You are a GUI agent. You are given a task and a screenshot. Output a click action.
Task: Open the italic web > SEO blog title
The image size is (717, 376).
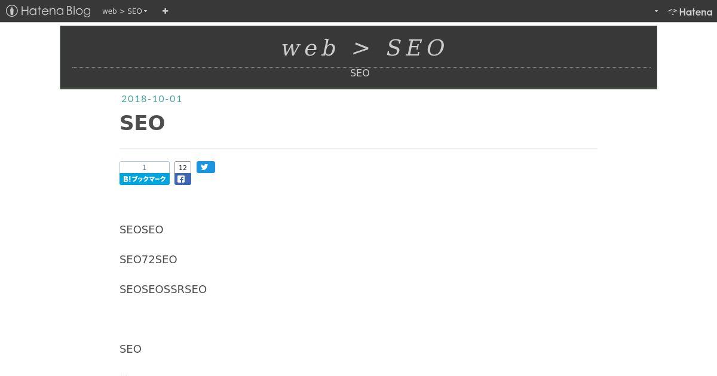pos(363,48)
